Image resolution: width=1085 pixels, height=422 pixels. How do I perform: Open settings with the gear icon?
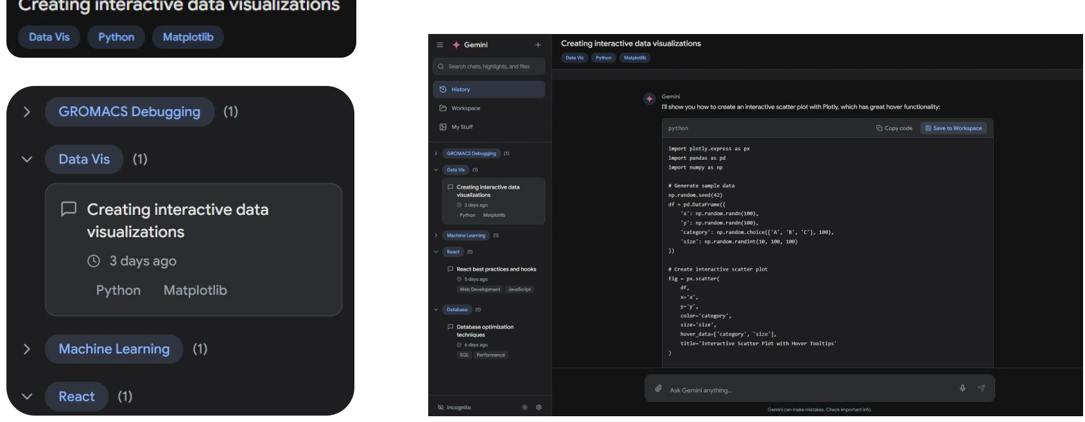[539, 407]
